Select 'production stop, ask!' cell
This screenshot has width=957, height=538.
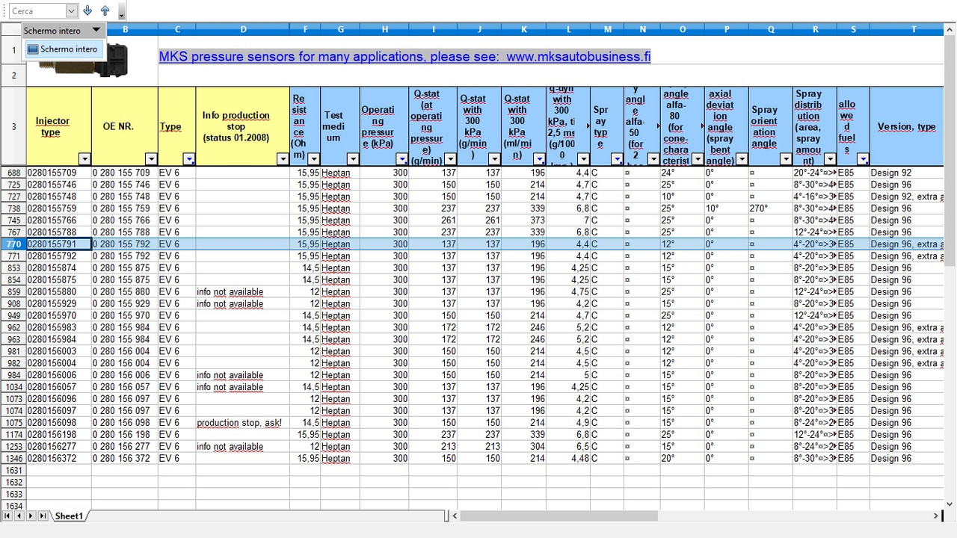tap(243, 423)
